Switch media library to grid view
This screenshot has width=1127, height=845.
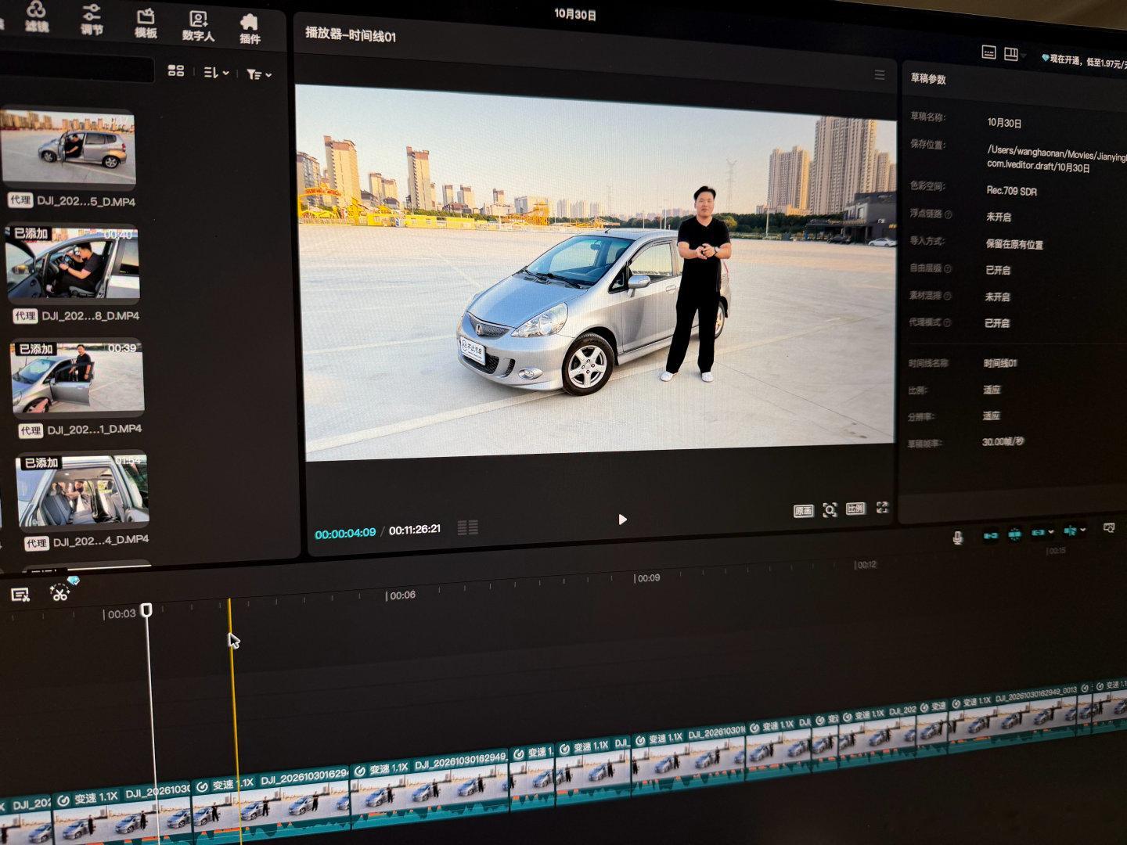point(176,71)
